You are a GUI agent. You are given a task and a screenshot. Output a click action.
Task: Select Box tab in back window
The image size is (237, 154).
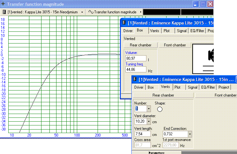(x=140, y=30)
